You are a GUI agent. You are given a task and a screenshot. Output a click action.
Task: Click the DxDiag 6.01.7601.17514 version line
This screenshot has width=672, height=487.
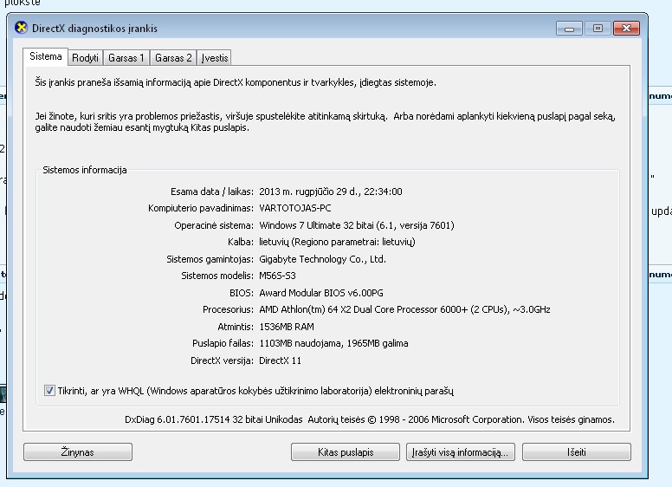click(370, 419)
